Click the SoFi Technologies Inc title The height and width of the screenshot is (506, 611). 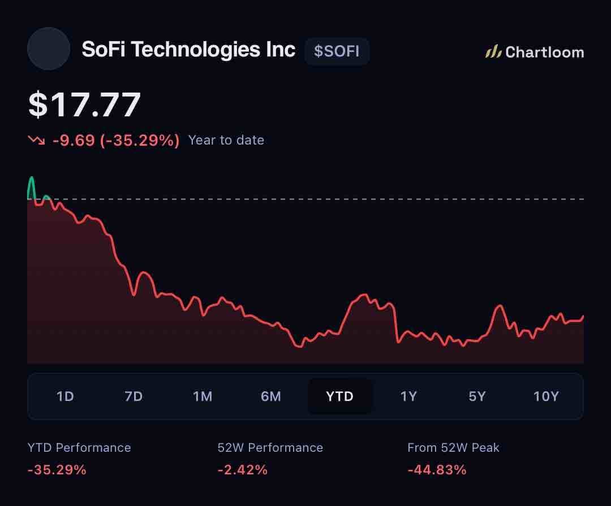188,49
